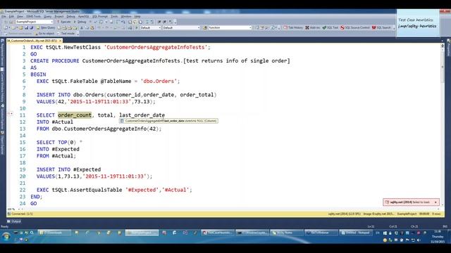Viewport: 451px width, 253px height.
Task: Click the Execute button
Action: pos(64,22)
